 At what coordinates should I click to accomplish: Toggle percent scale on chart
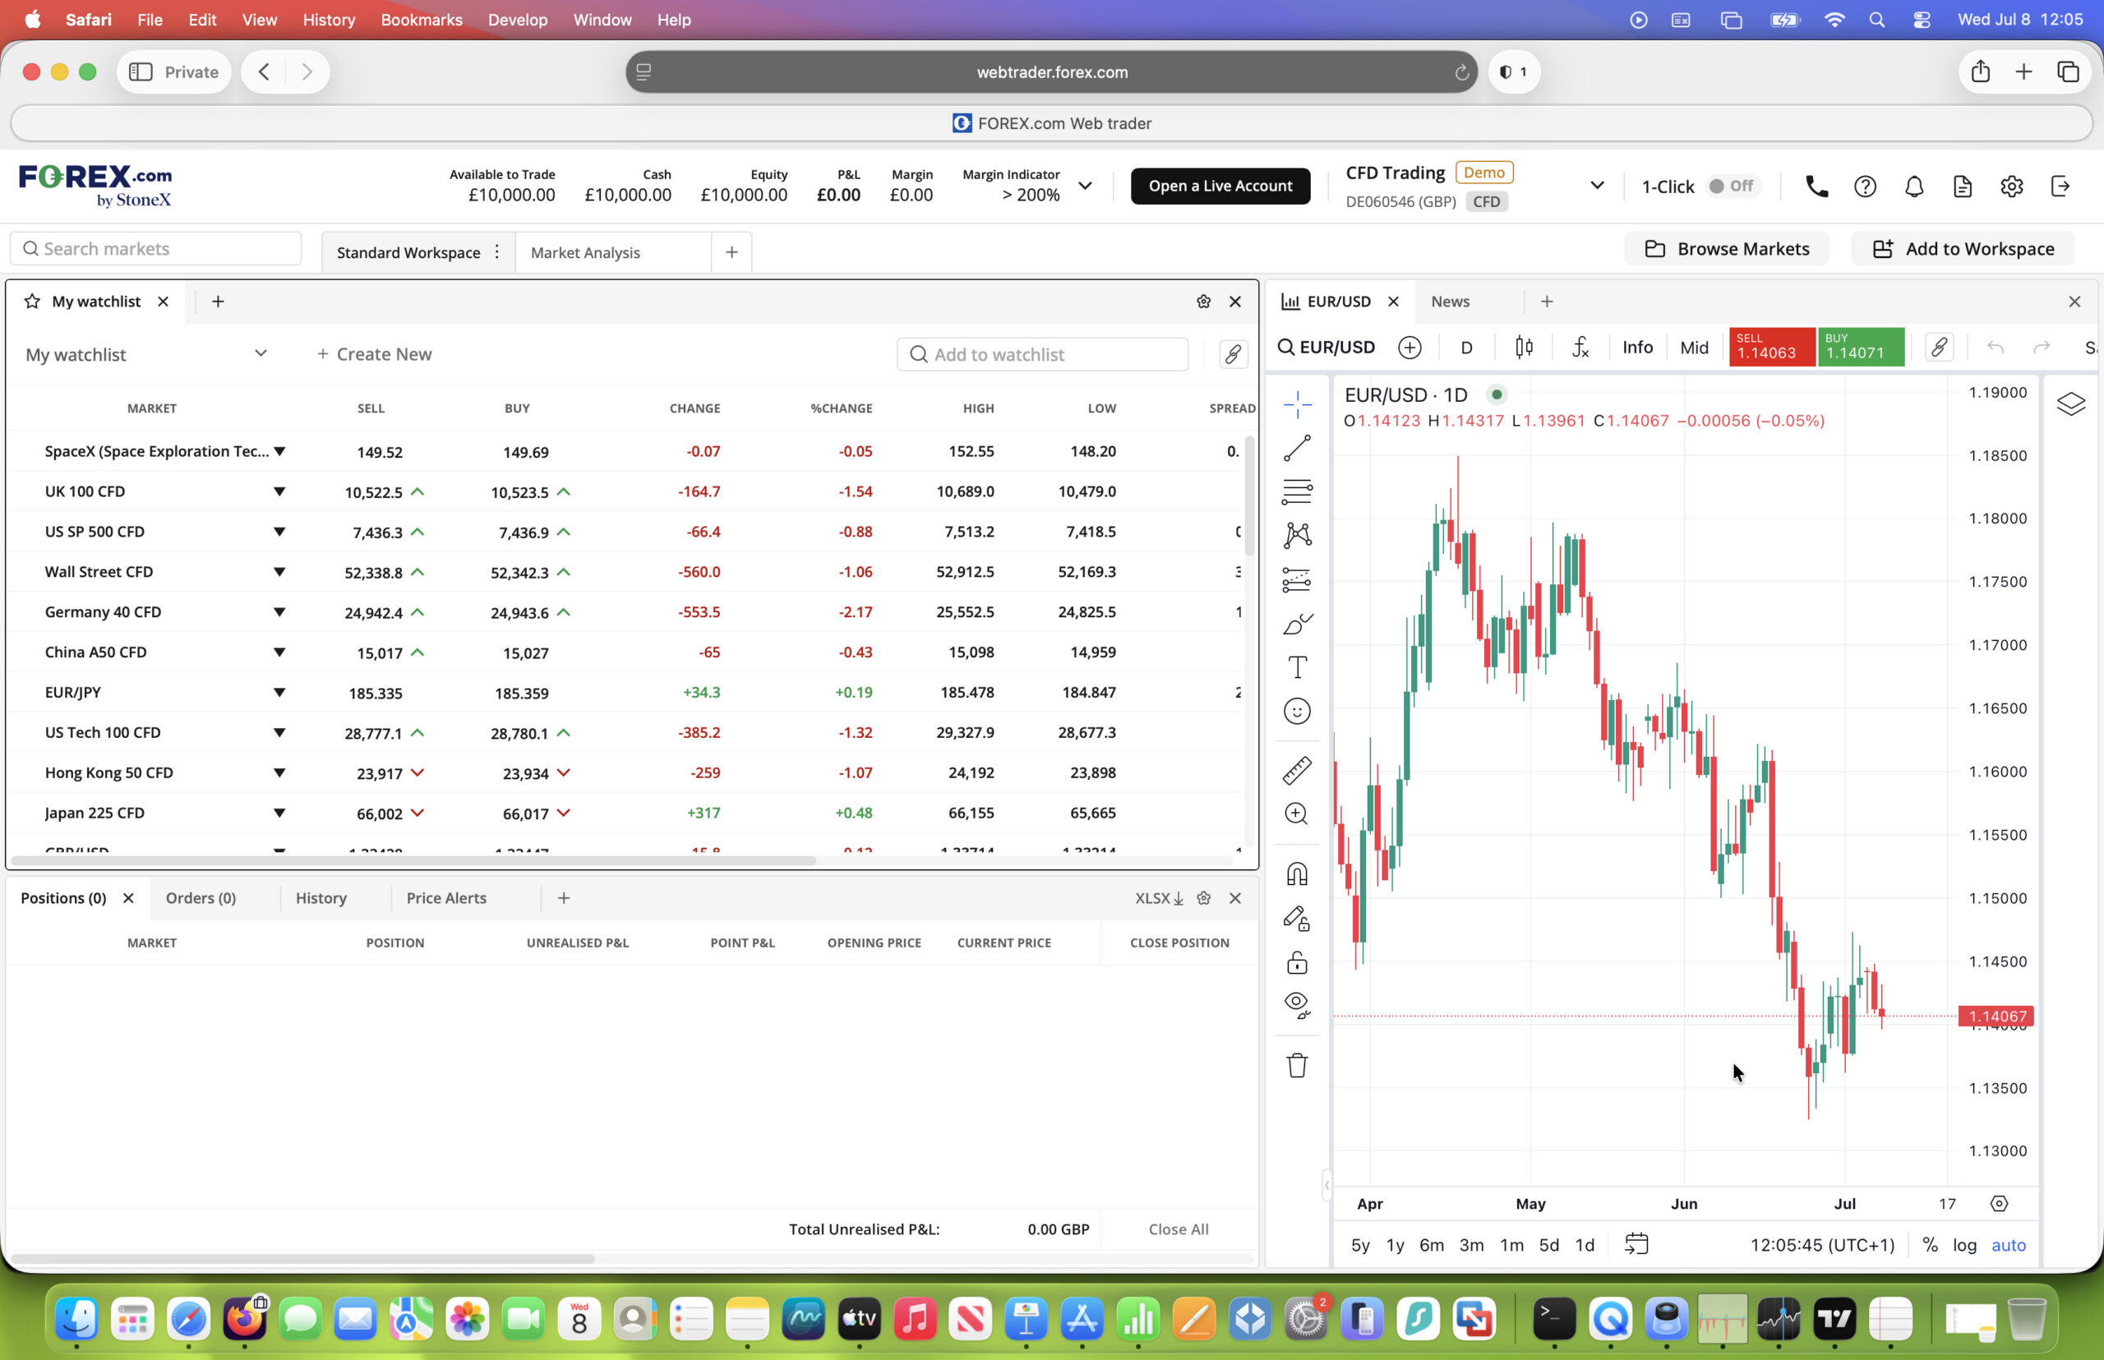click(x=1930, y=1244)
